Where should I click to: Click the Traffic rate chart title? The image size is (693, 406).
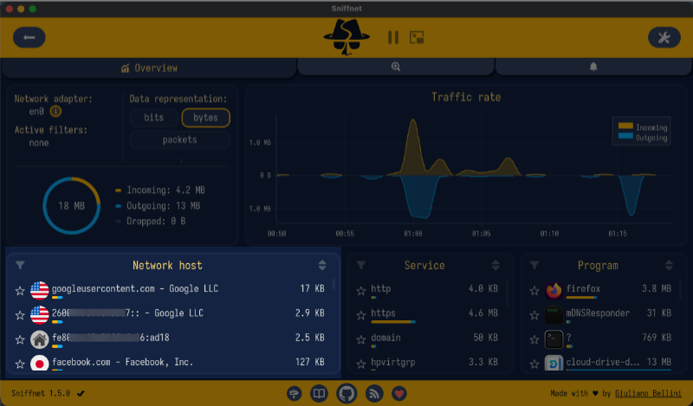[466, 97]
